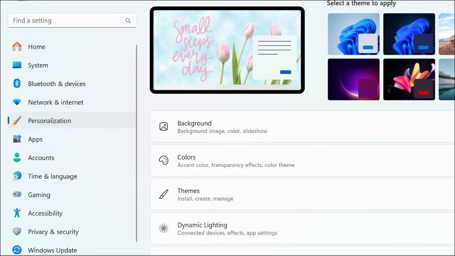Click the Gaming controller icon
Viewport: 455px width, 256px height.
(x=17, y=194)
